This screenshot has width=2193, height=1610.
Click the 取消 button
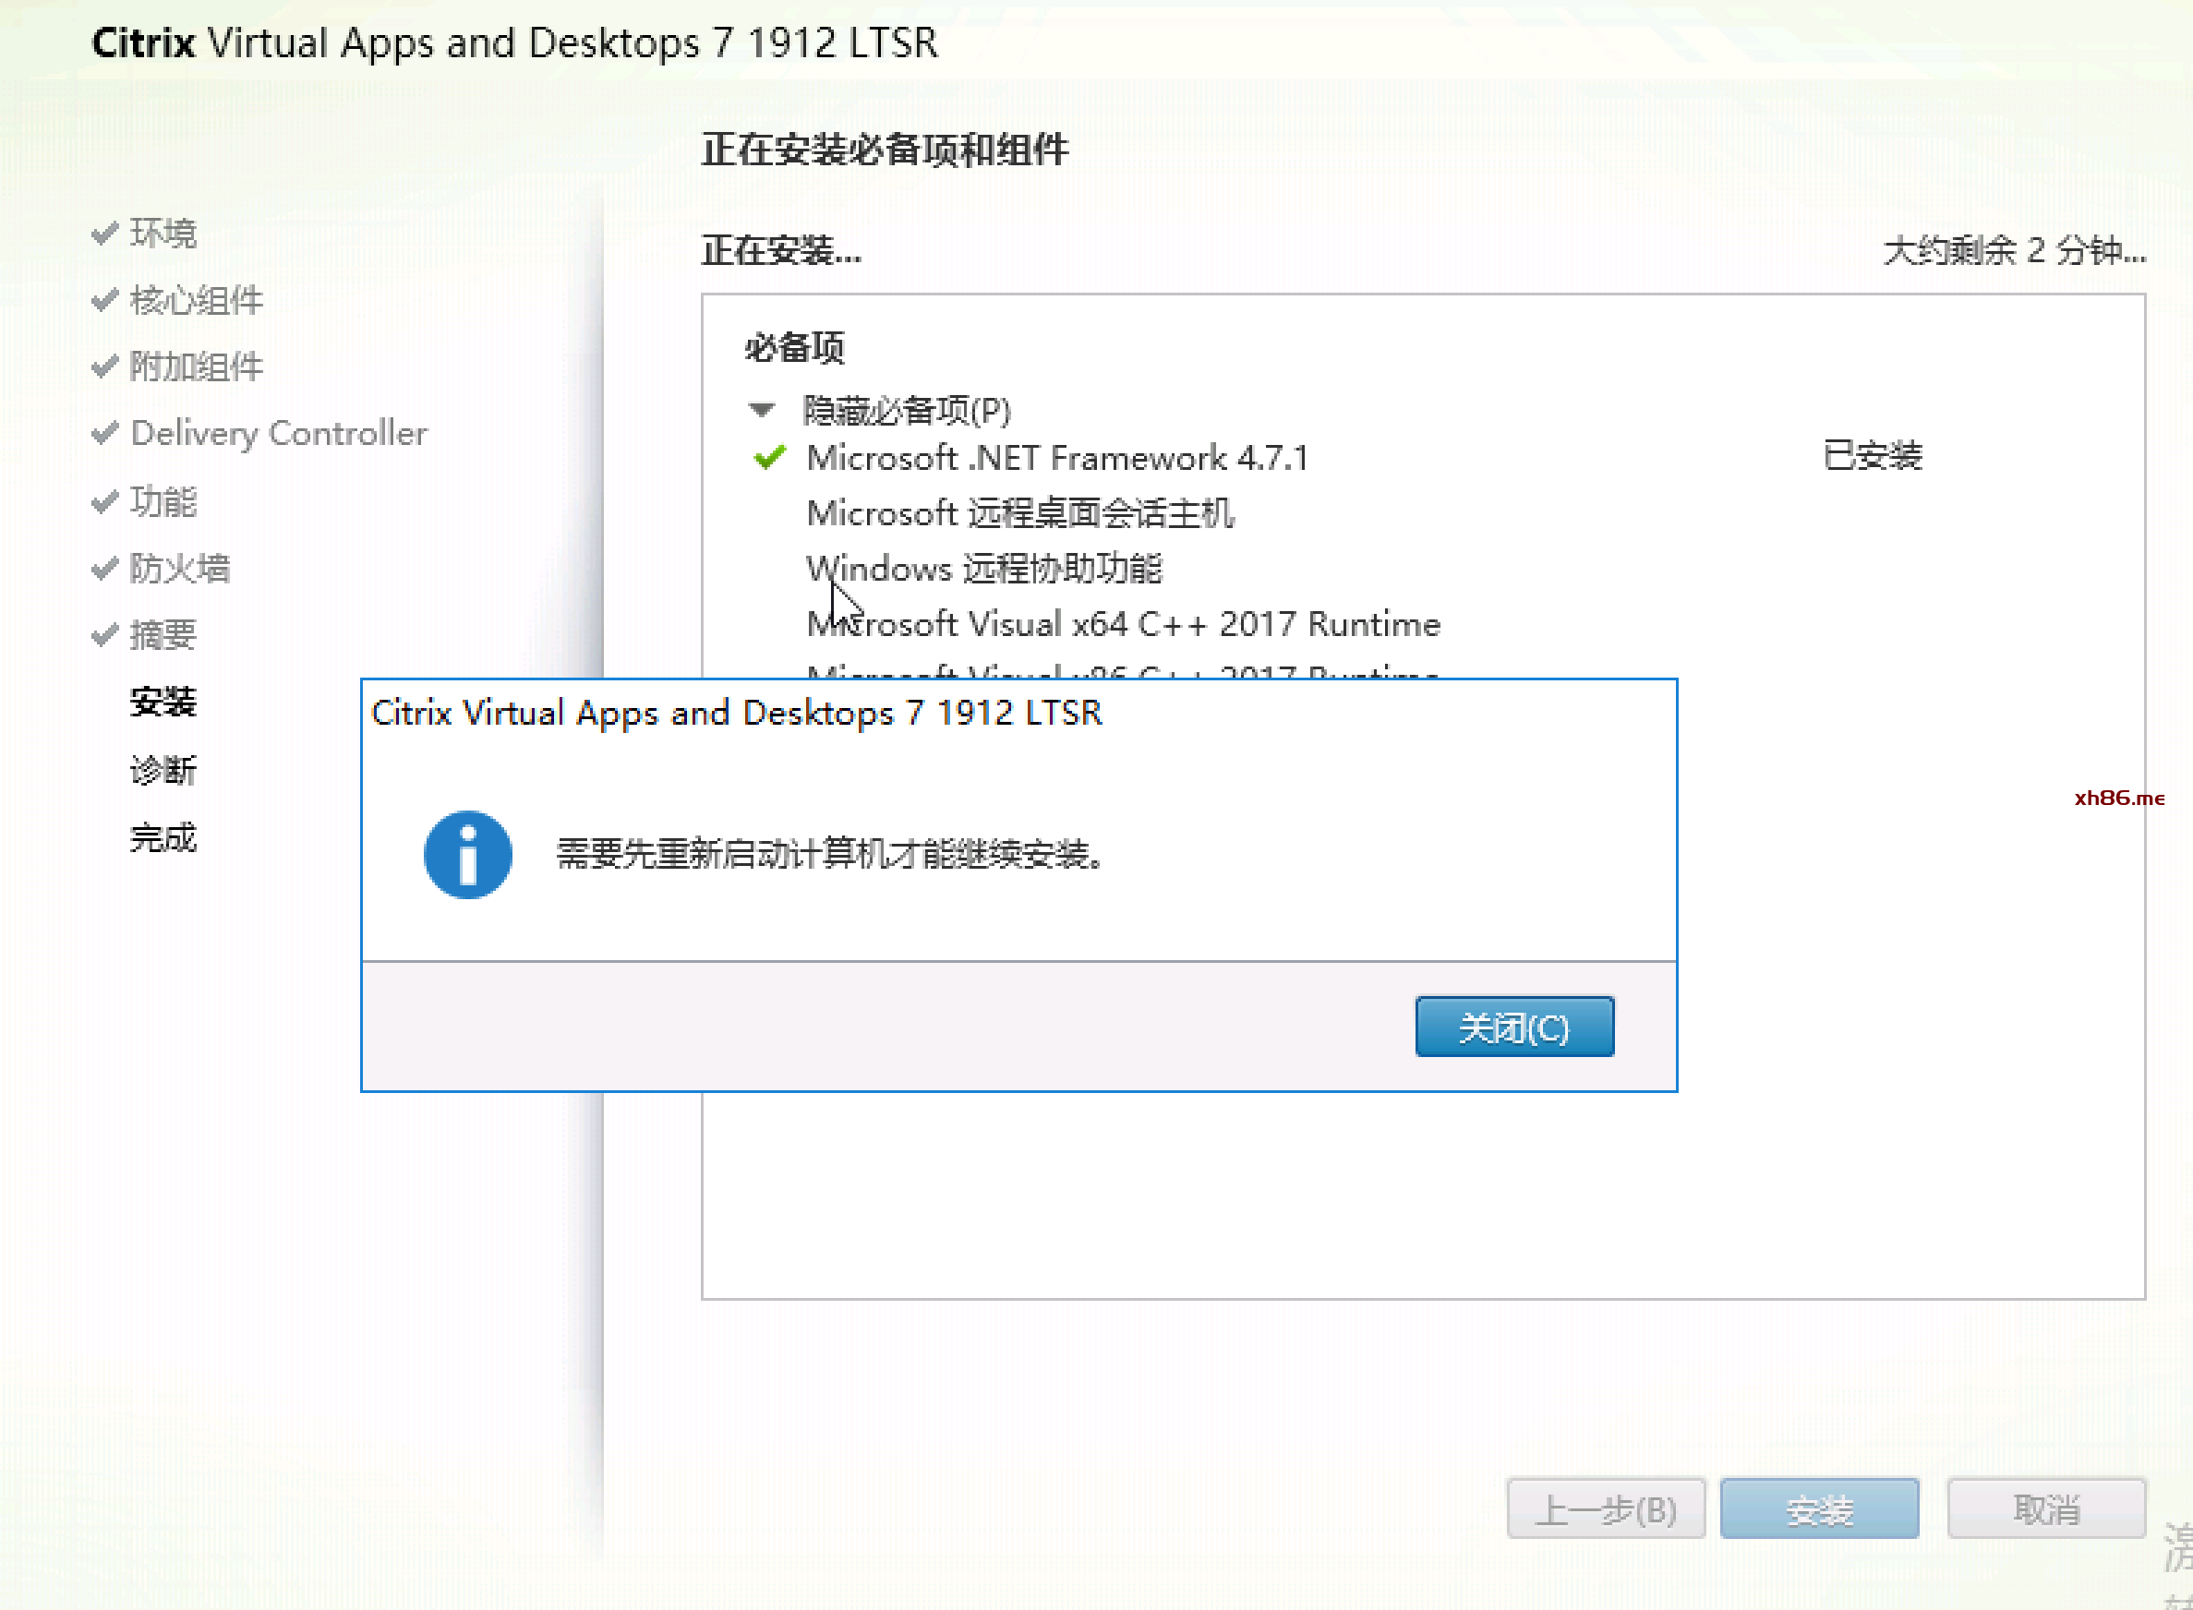point(2046,1509)
